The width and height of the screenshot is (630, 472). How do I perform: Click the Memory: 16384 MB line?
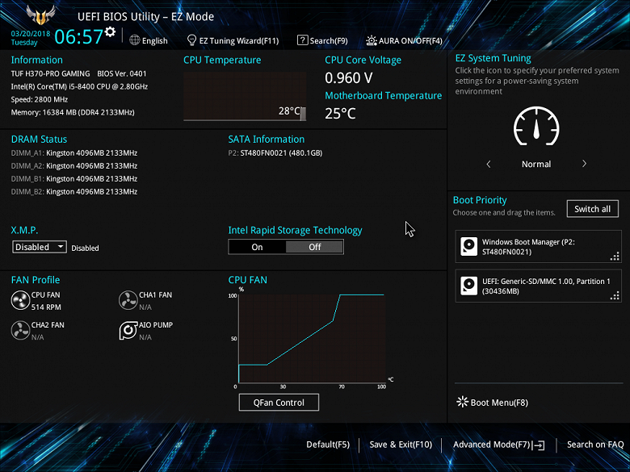tap(73, 112)
